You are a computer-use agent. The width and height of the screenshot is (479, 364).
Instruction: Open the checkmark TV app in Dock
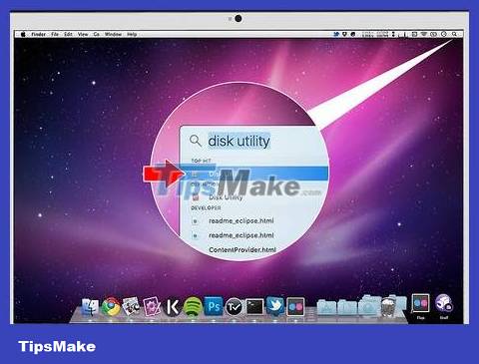(x=235, y=307)
